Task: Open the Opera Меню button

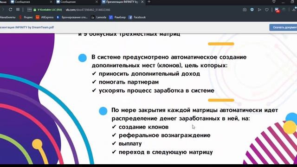Action: [x=3, y=2]
